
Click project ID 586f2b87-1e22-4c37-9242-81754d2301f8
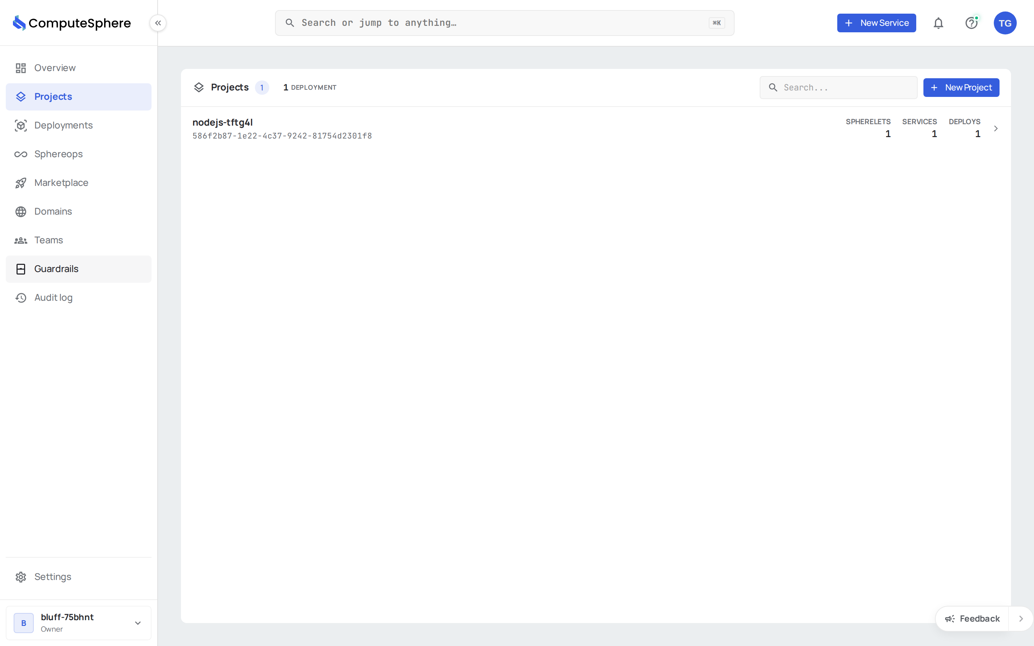pyautogui.click(x=282, y=136)
